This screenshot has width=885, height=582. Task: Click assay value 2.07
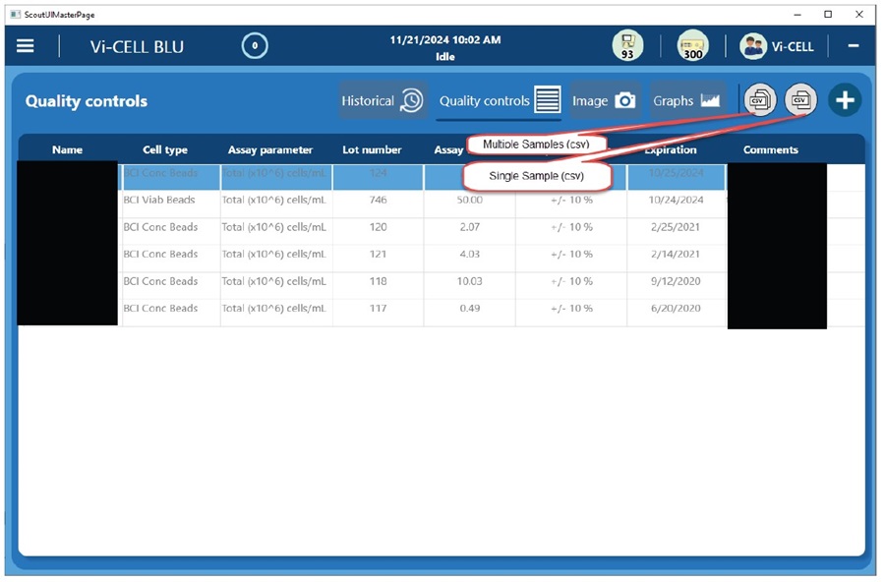pyautogui.click(x=470, y=227)
